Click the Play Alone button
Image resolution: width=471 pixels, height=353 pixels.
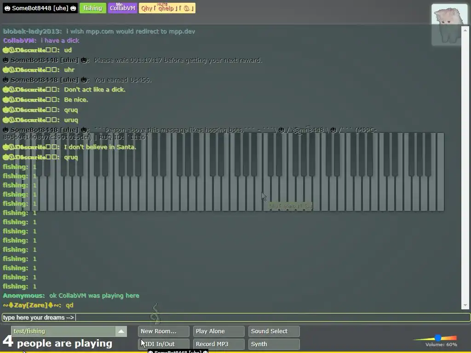218,331
